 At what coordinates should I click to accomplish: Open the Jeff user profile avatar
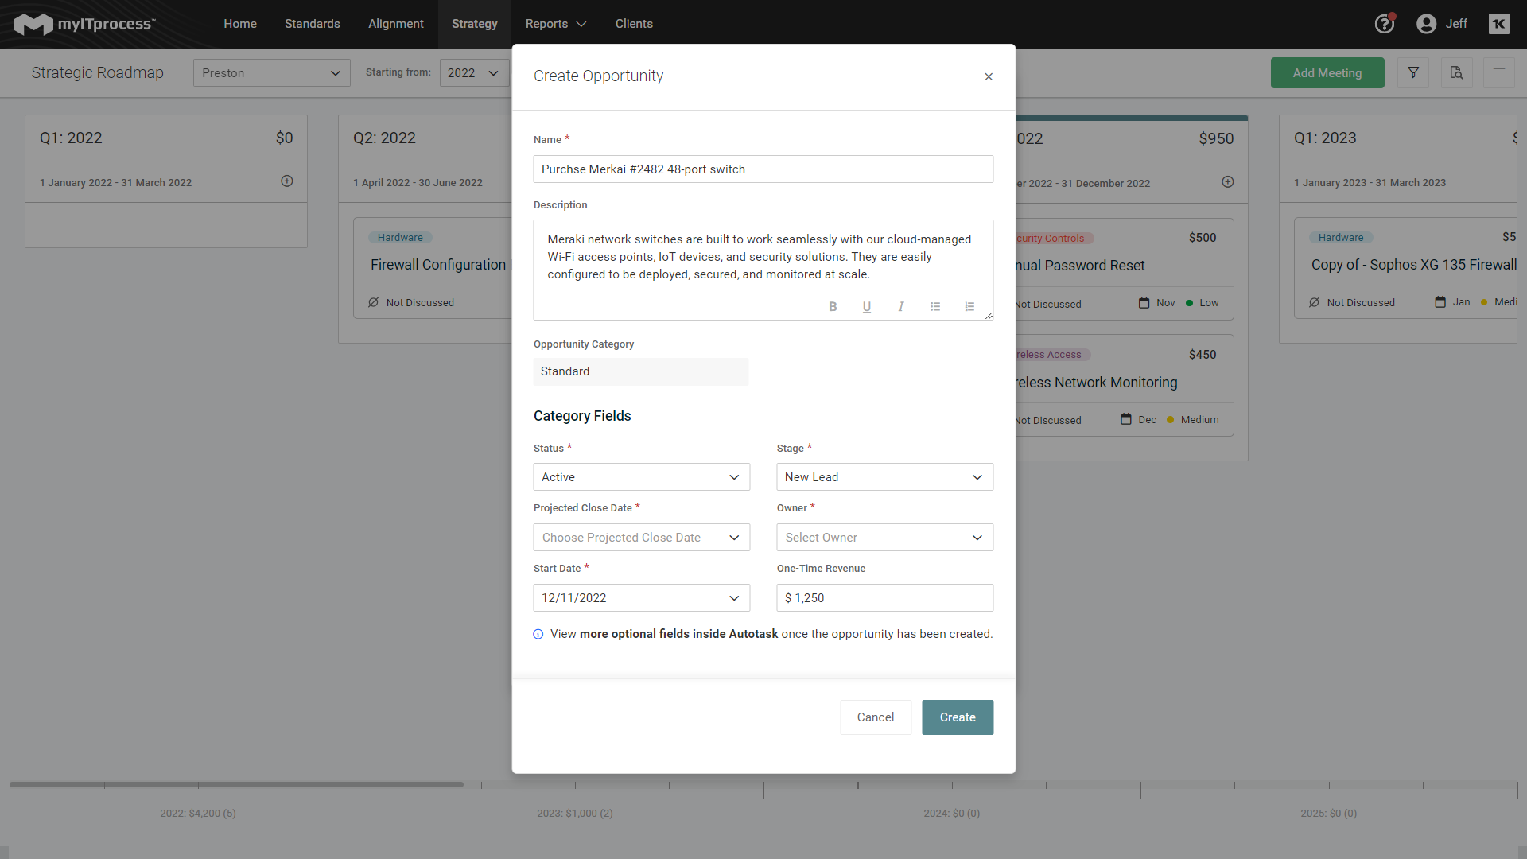[1427, 24]
